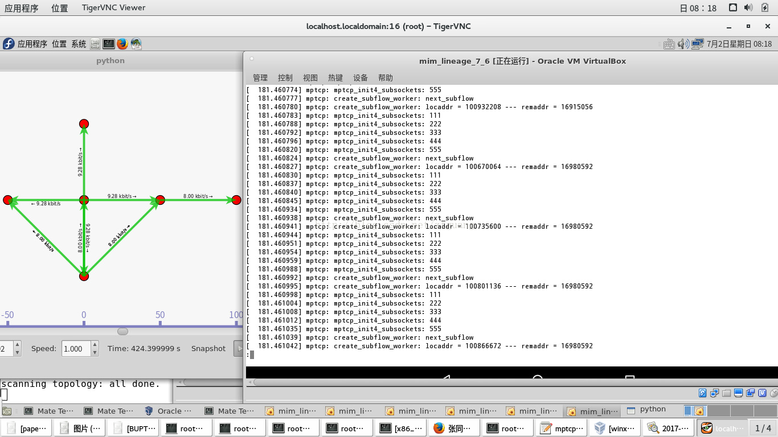778x437 pixels.
Task: Open the 视图 menu in VirtualBox
Action: click(310, 78)
